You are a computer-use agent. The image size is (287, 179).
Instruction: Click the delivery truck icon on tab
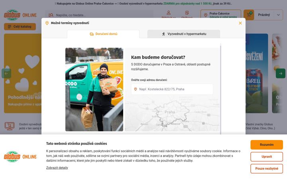[x=92, y=34]
